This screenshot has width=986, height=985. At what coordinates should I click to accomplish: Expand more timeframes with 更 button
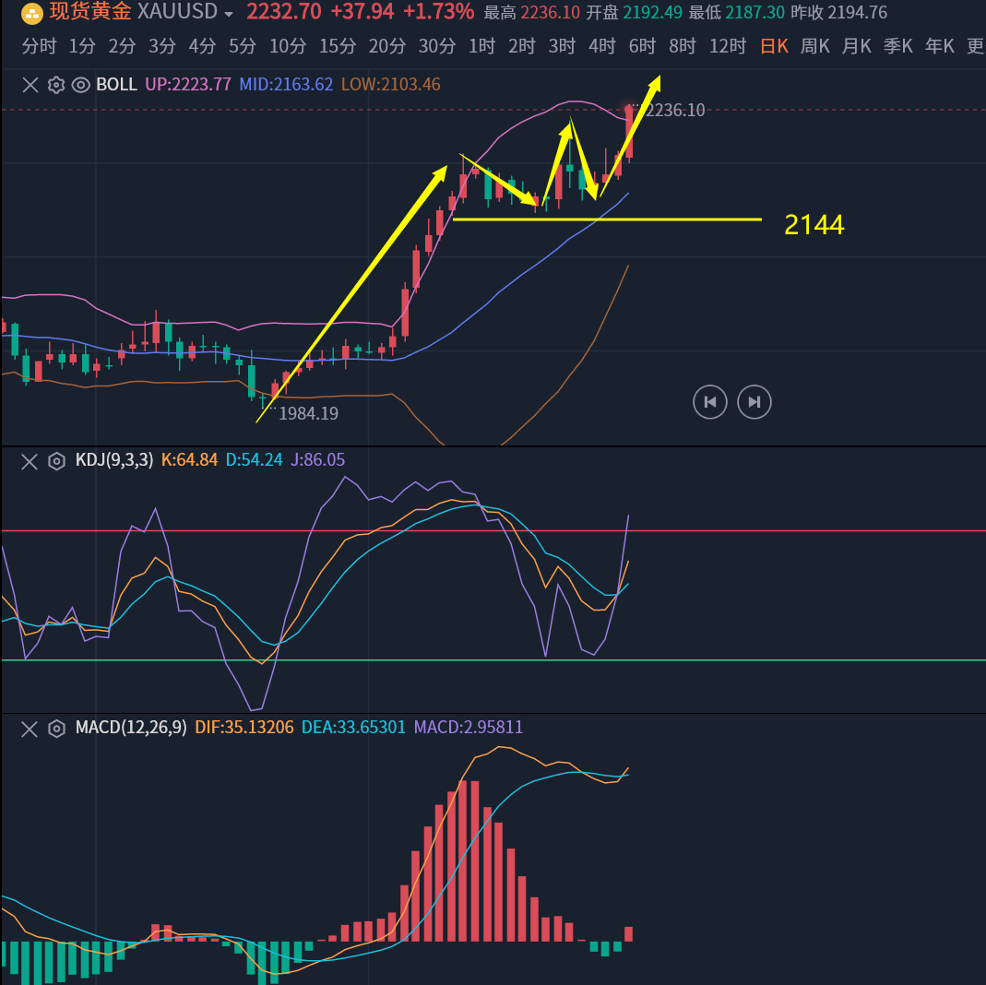click(975, 46)
